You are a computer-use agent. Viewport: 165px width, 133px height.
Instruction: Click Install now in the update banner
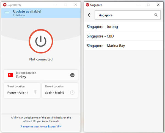tap(19, 15)
